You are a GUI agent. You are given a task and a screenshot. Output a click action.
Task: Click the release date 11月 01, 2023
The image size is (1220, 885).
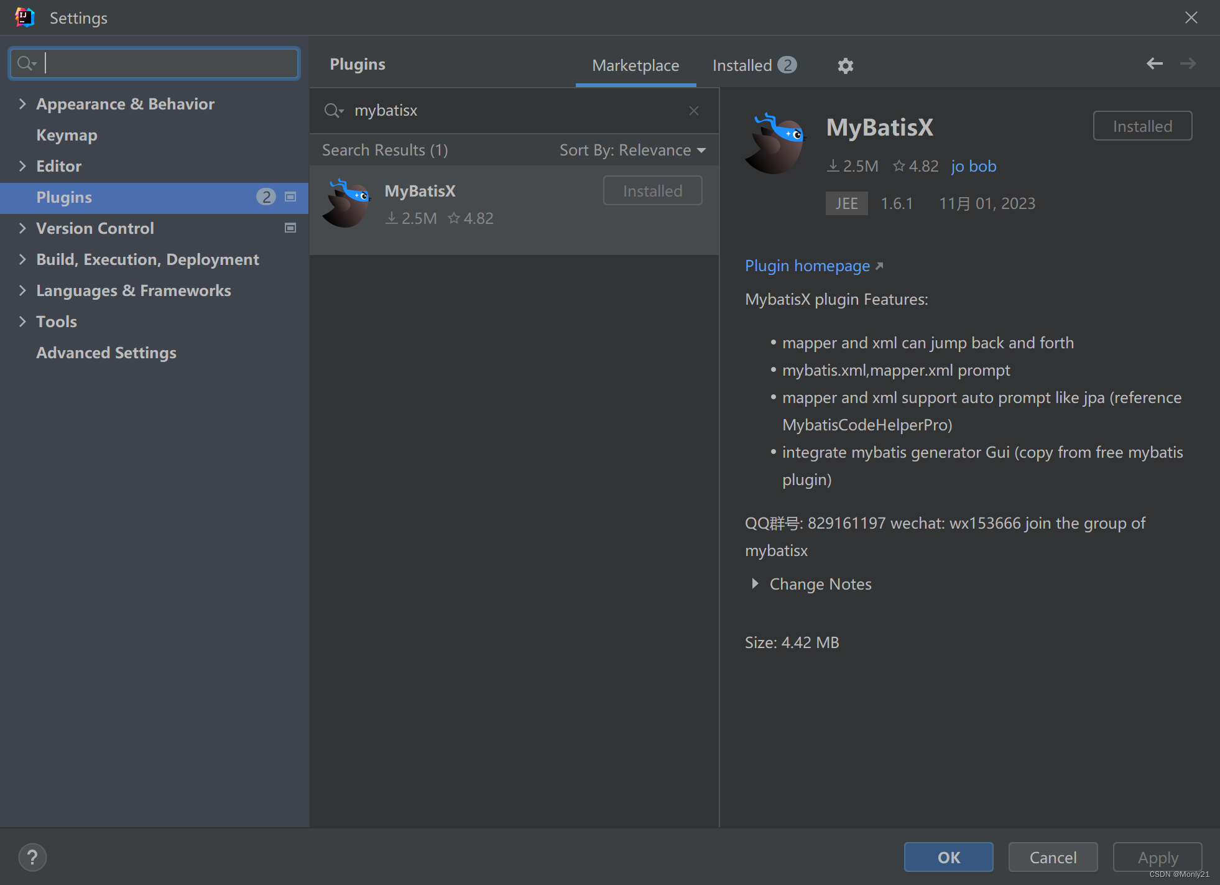(987, 203)
